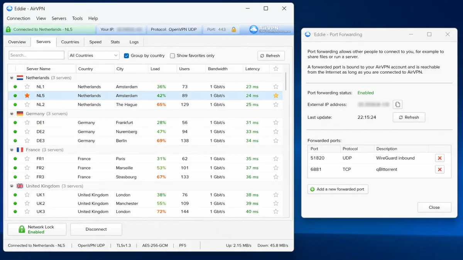Collapse the United Kingdom server group

click(12, 186)
